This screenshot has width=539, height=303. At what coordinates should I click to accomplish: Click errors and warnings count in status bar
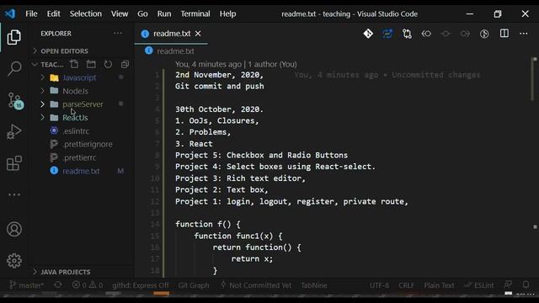[x=88, y=285]
